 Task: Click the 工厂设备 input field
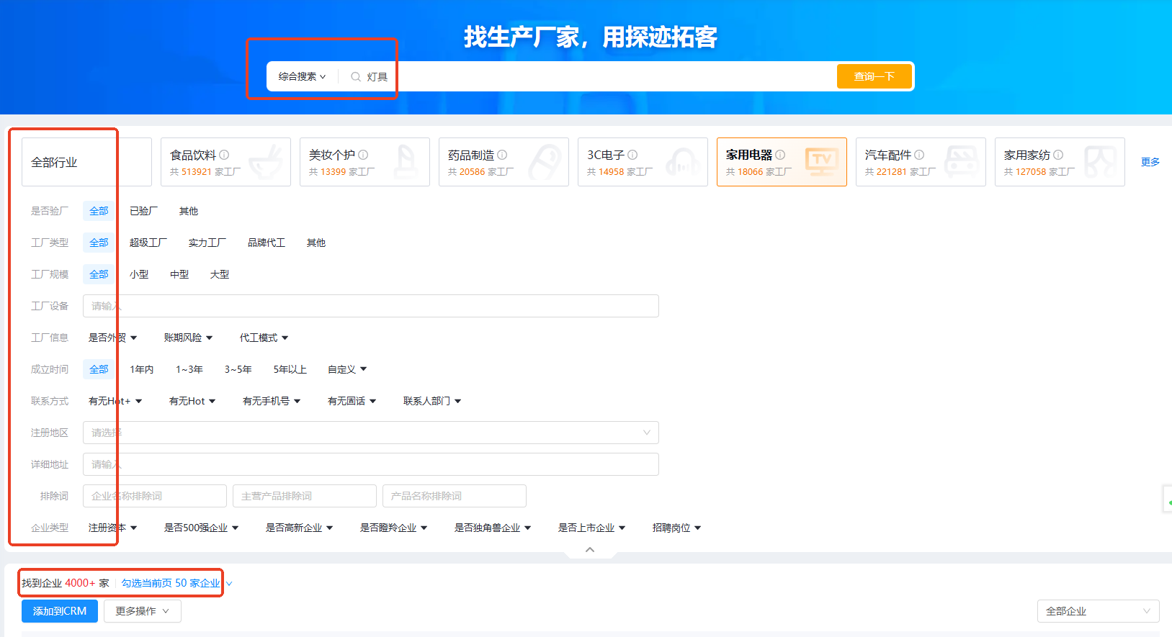point(371,306)
